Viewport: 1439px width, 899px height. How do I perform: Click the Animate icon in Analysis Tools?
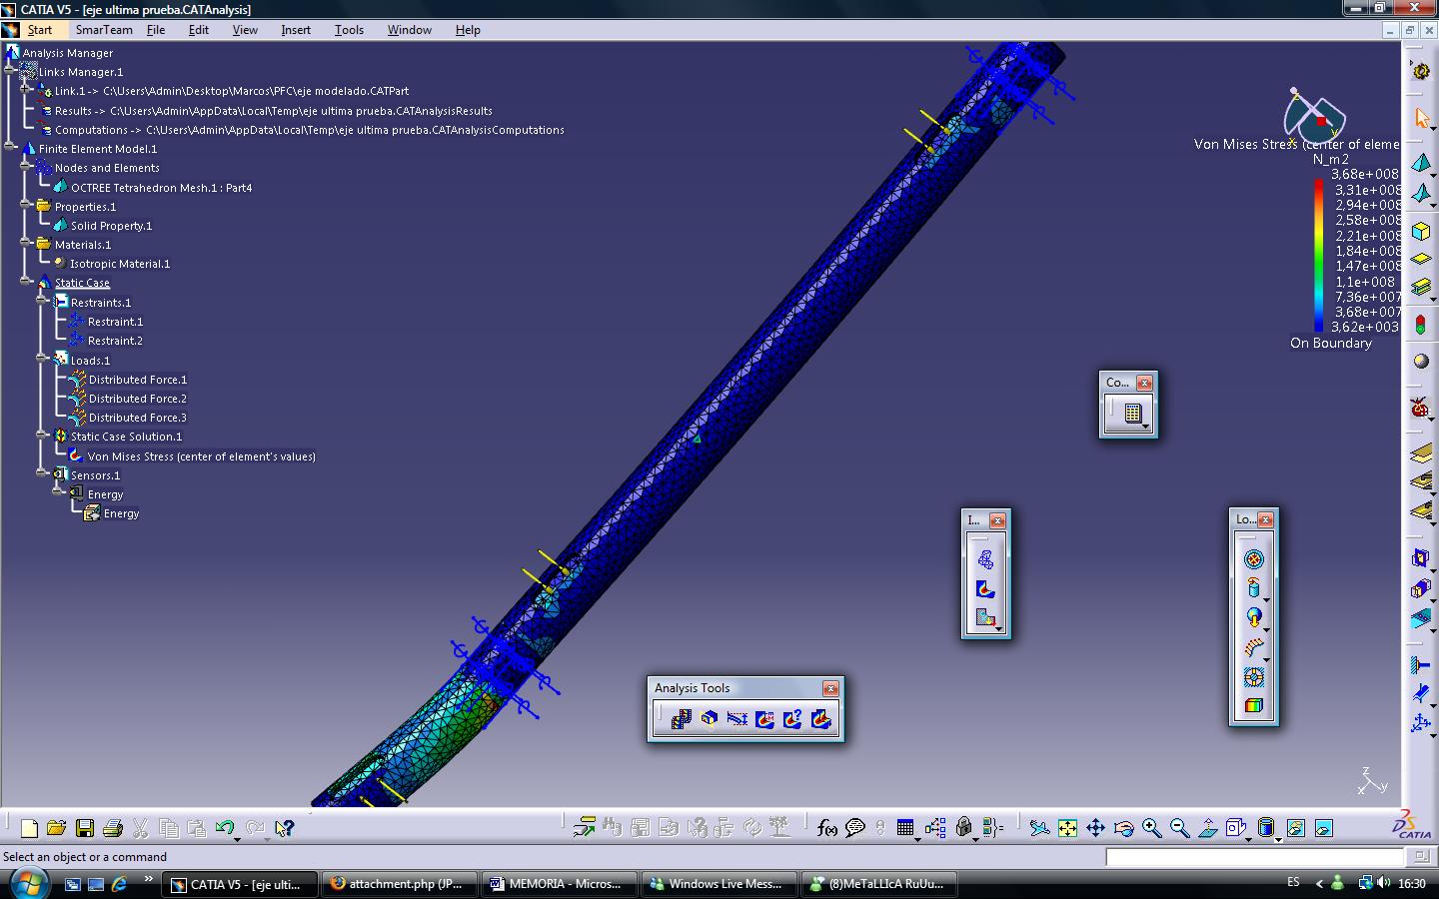tap(682, 718)
